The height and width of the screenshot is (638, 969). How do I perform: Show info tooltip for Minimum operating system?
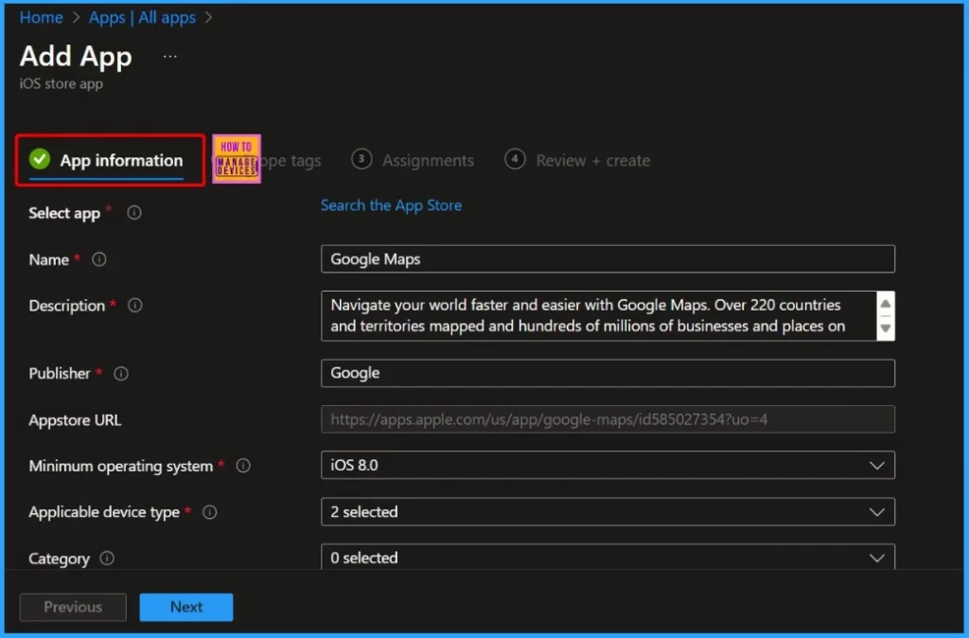click(x=243, y=466)
